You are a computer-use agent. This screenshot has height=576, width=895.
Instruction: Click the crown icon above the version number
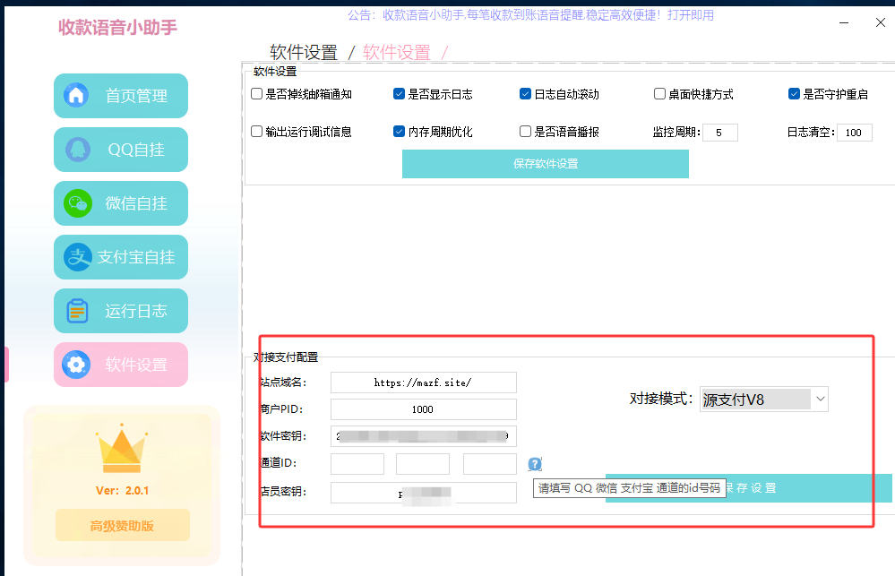click(x=121, y=448)
